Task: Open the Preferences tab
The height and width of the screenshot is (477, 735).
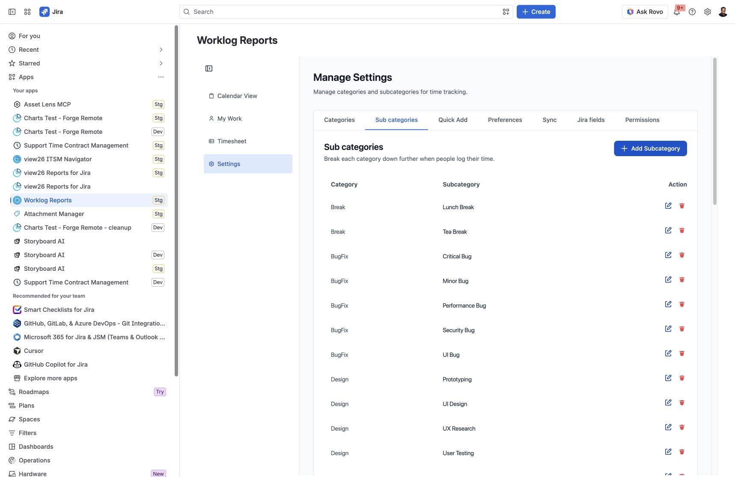Action: (x=505, y=120)
